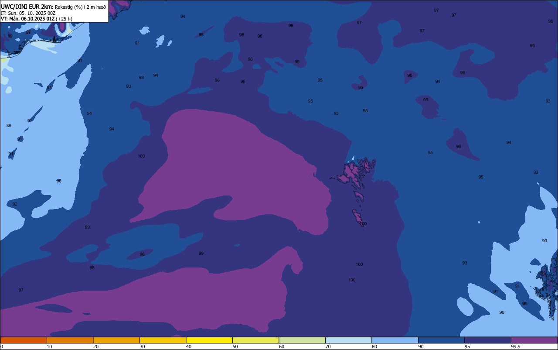Click the 'VT: Mán. 06.10.2025 01Z' line
The image size is (558, 350).
pos(27,19)
